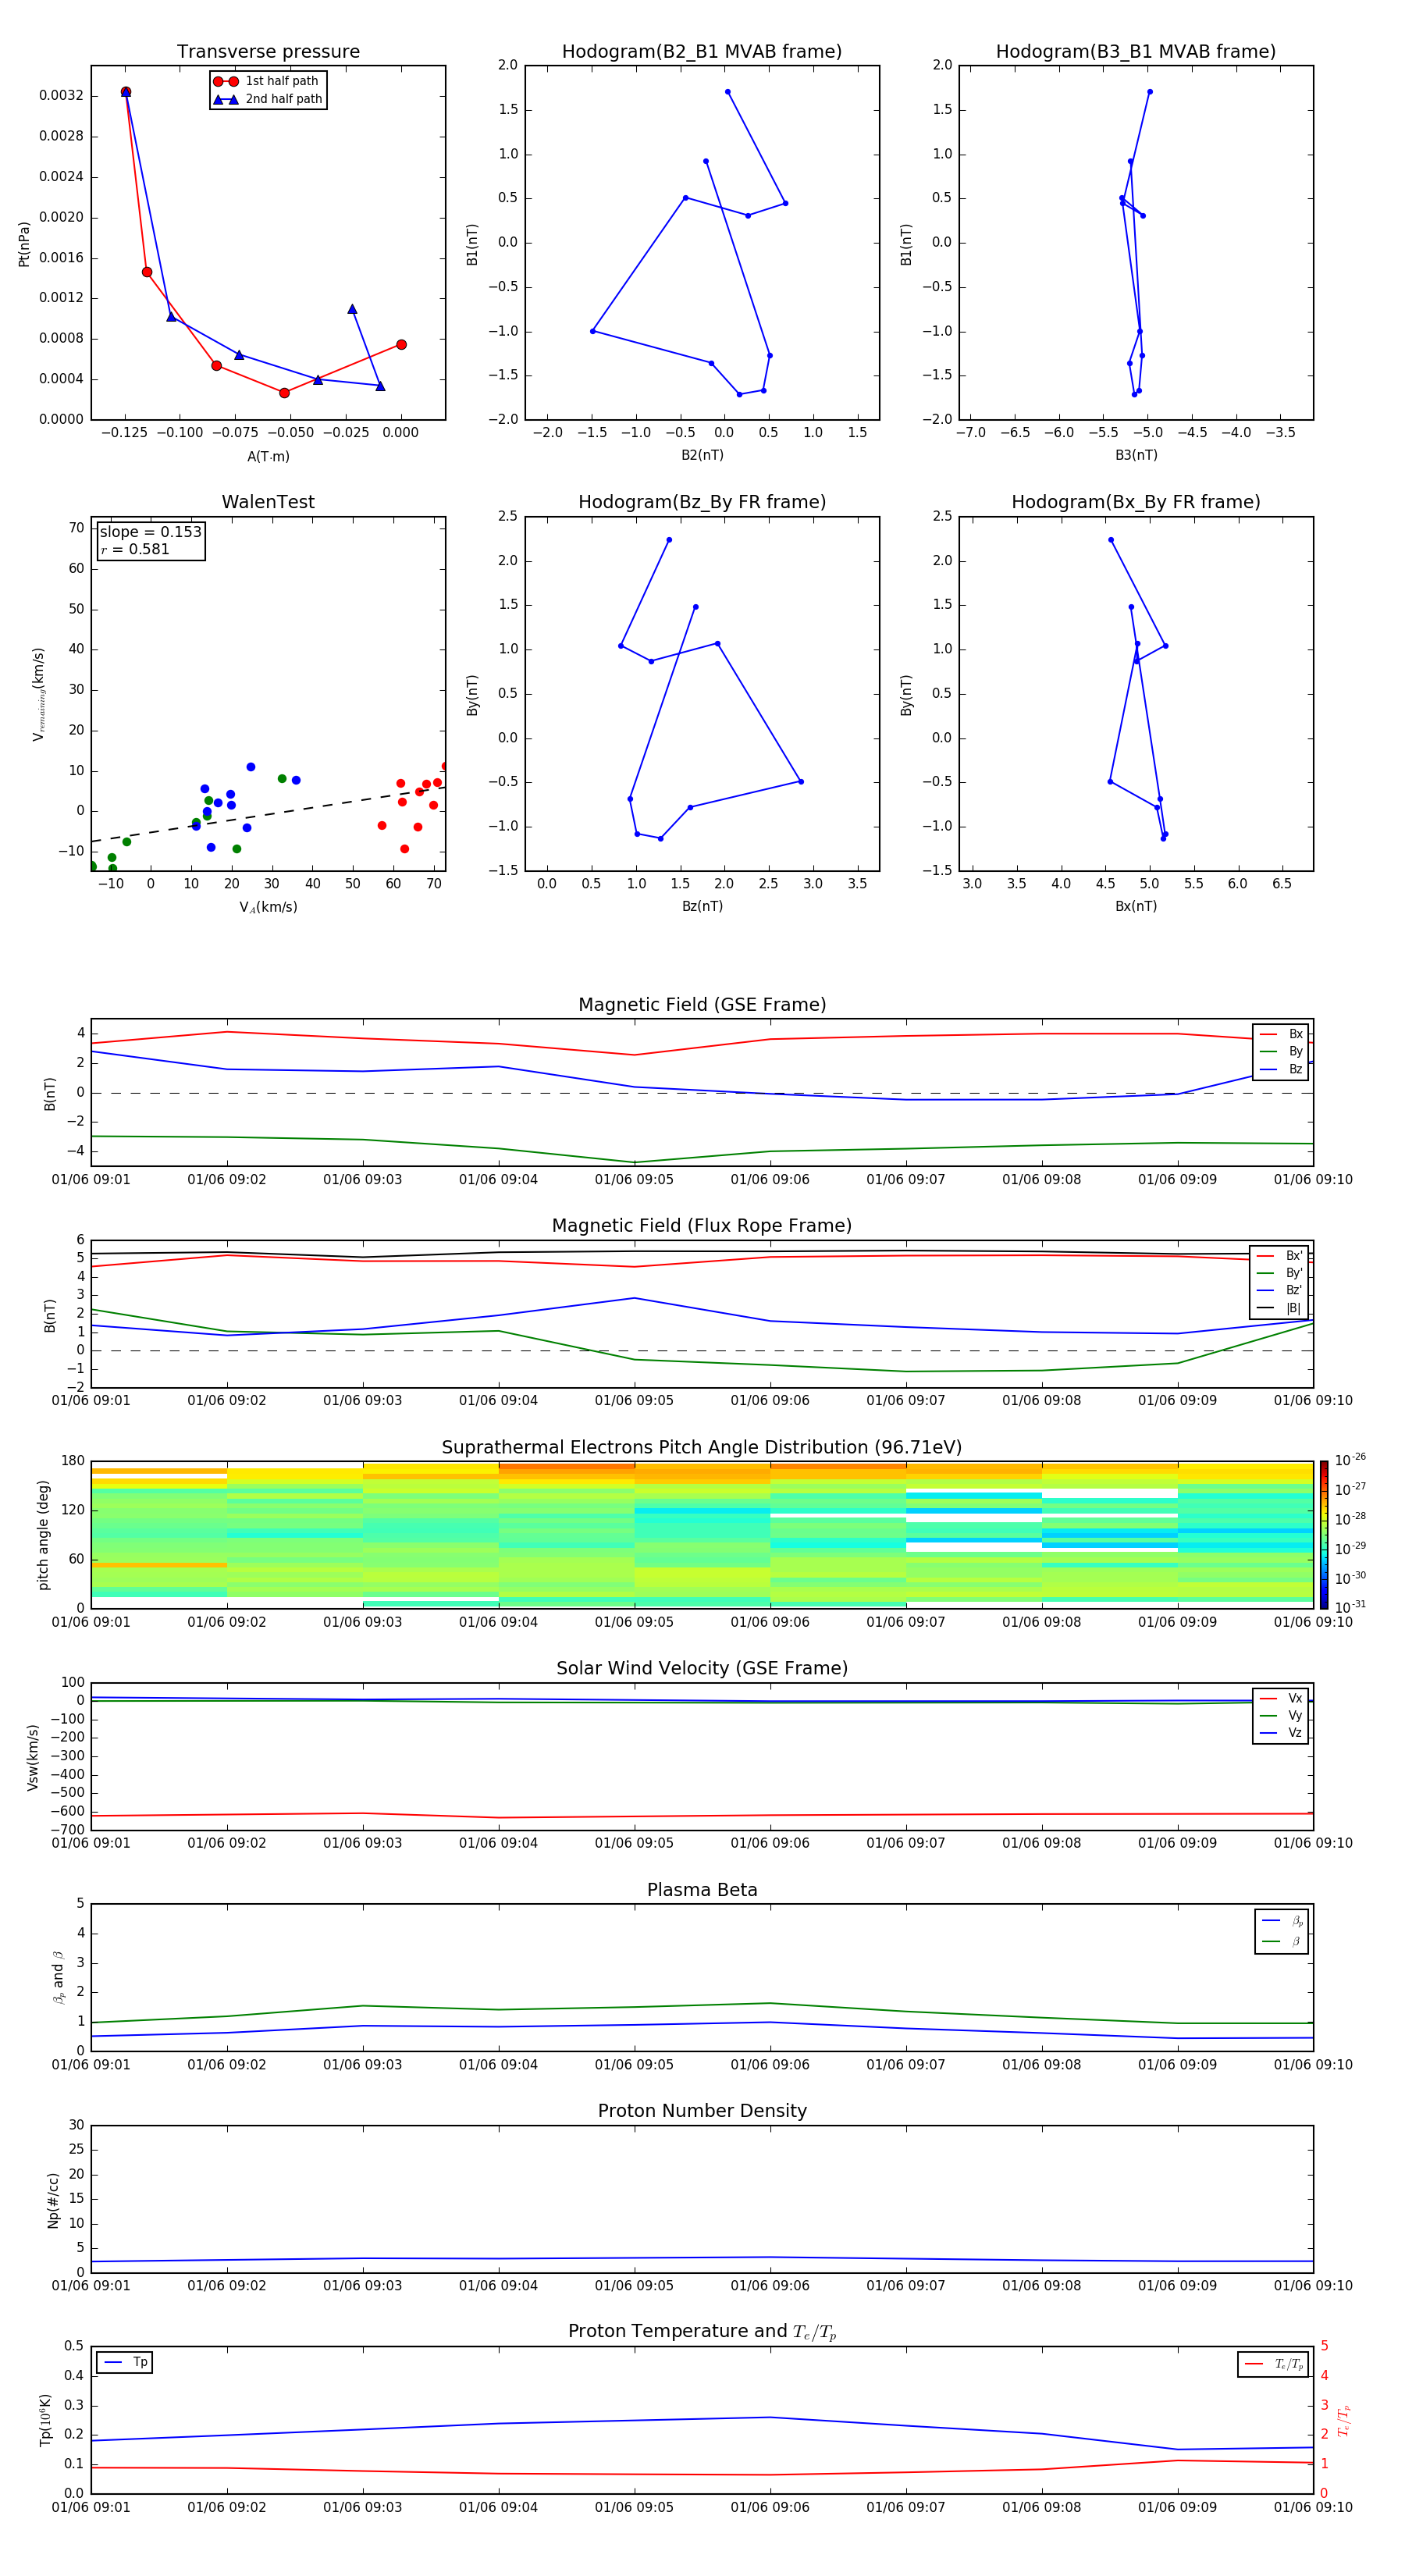The height and width of the screenshot is (2576, 1405).
Task: Click Suprathermal Electrons Pitch Angle Distribution title
Action: click(702, 1448)
